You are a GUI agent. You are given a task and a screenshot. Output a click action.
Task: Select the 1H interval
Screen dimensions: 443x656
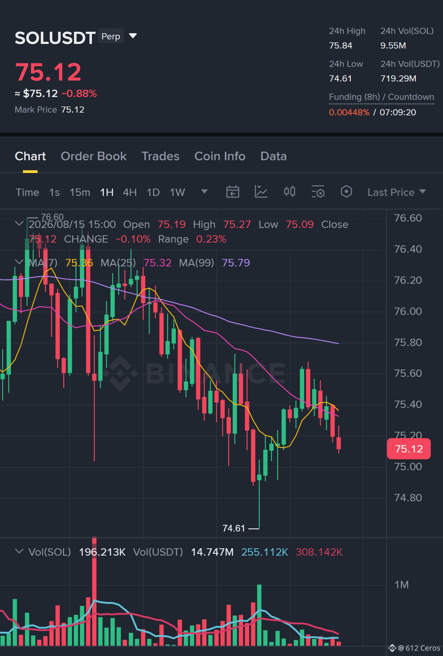pos(107,192)
